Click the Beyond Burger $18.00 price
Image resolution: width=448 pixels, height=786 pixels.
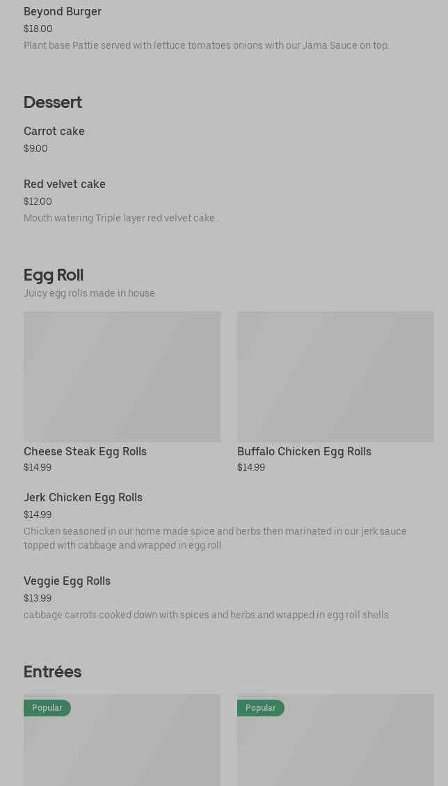coord(38,29)
